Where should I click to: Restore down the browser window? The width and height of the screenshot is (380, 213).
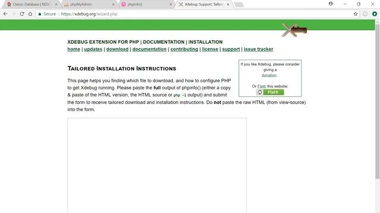(x=359, y=4)
